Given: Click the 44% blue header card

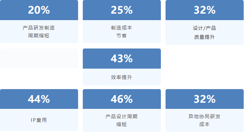Looking at the screenshot, I should coord(39,99).
